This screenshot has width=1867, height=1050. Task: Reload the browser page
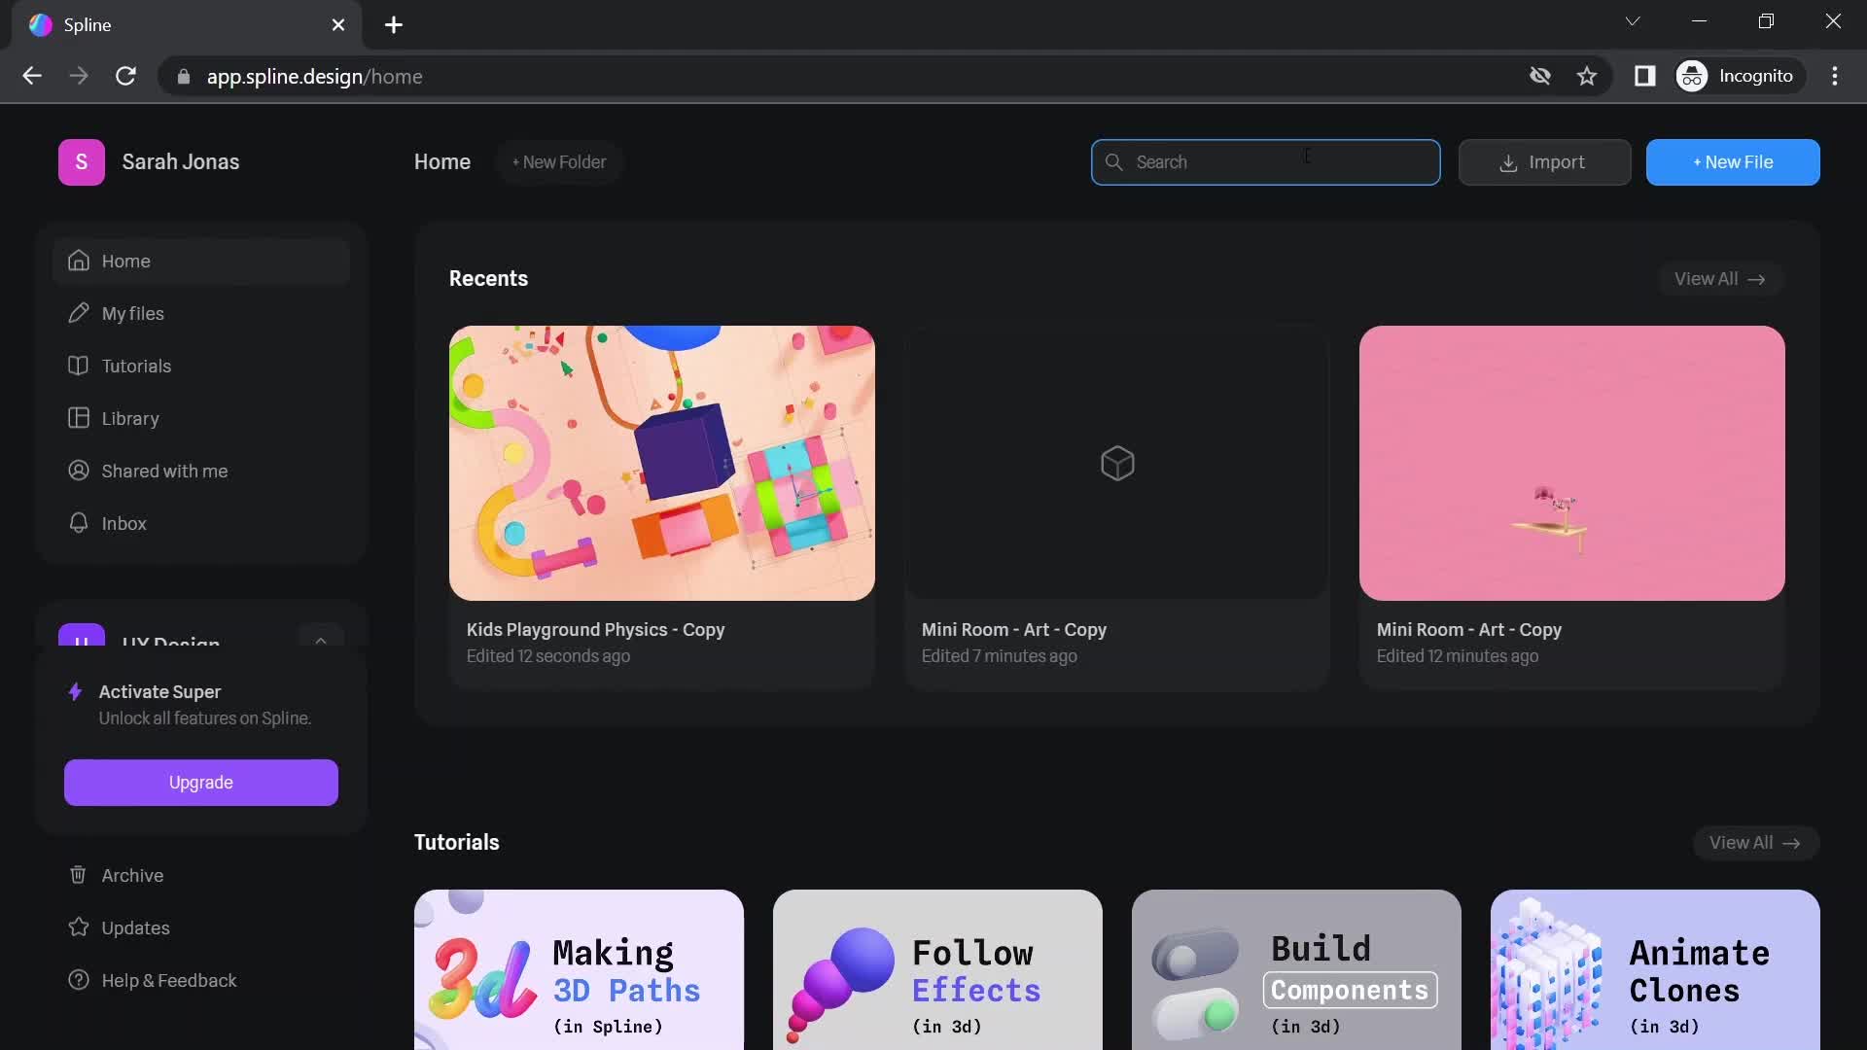125,76
